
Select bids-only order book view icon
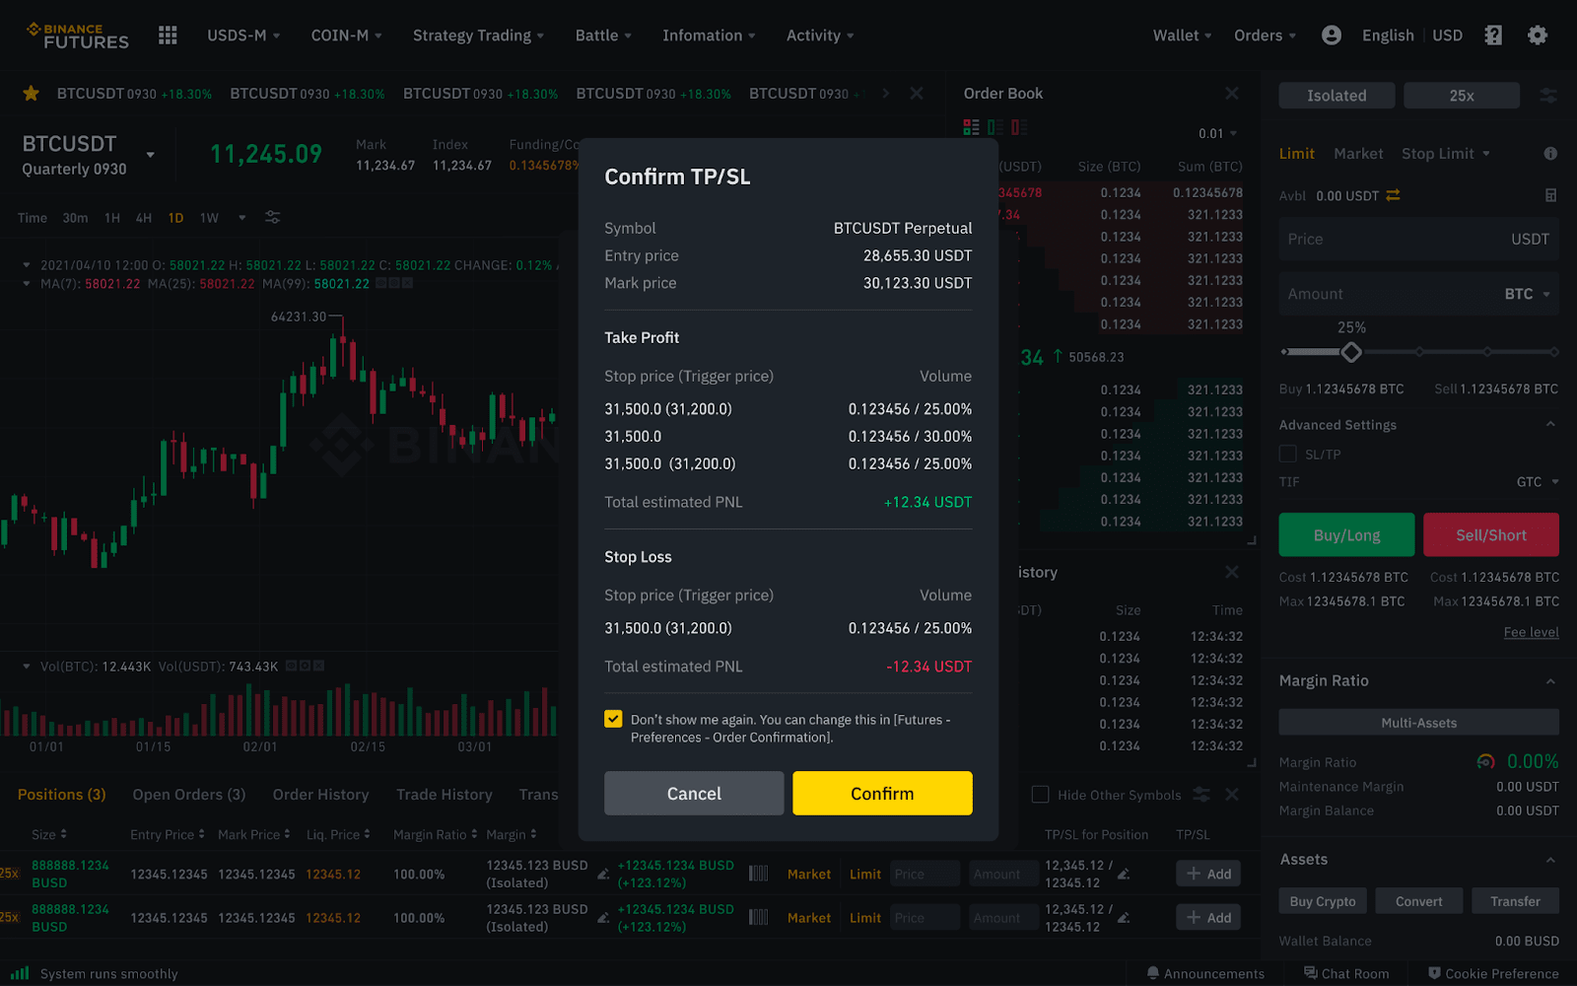coord(995,127)
